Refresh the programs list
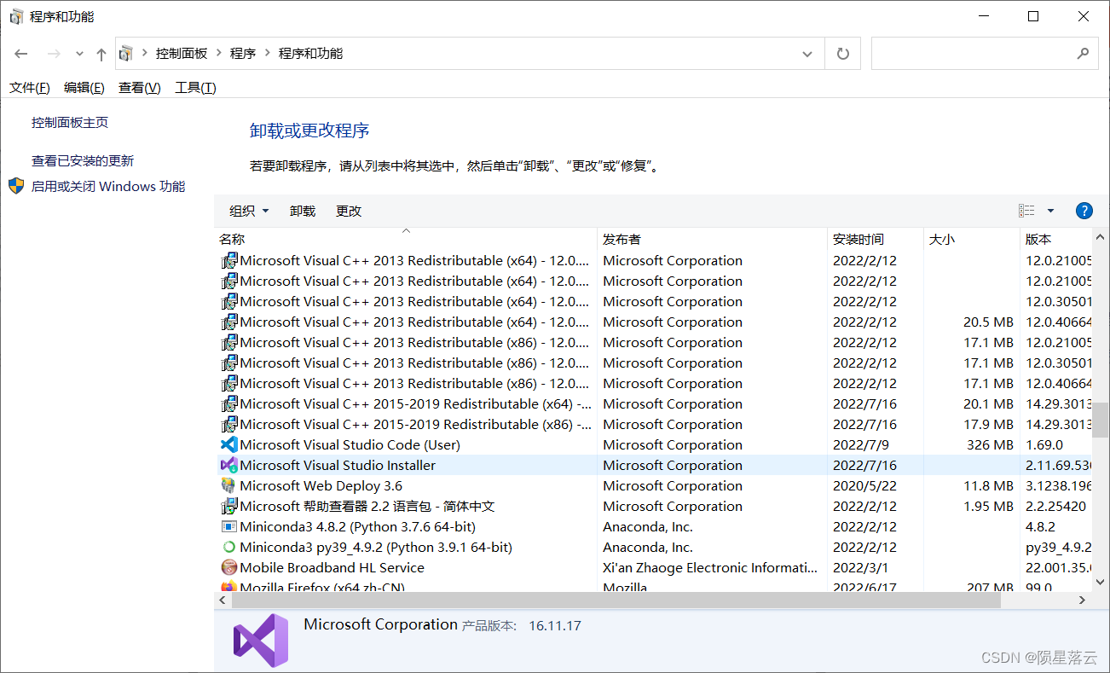The height and width of the screenshot is (673, 1110). coord(843,54)
